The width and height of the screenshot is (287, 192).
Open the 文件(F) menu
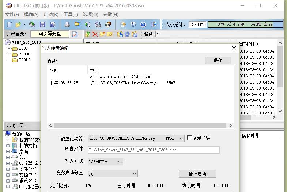tap(12, 15)
